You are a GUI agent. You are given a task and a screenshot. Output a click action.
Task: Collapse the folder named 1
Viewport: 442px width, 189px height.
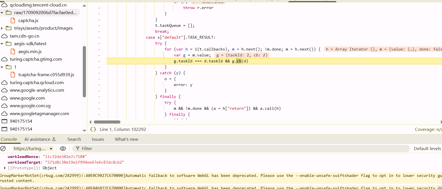tap(2, 67)
